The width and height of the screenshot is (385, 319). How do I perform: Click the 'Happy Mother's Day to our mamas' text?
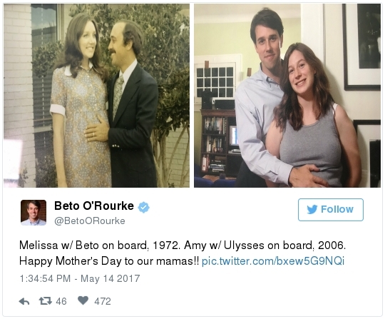tap(109, 261)
